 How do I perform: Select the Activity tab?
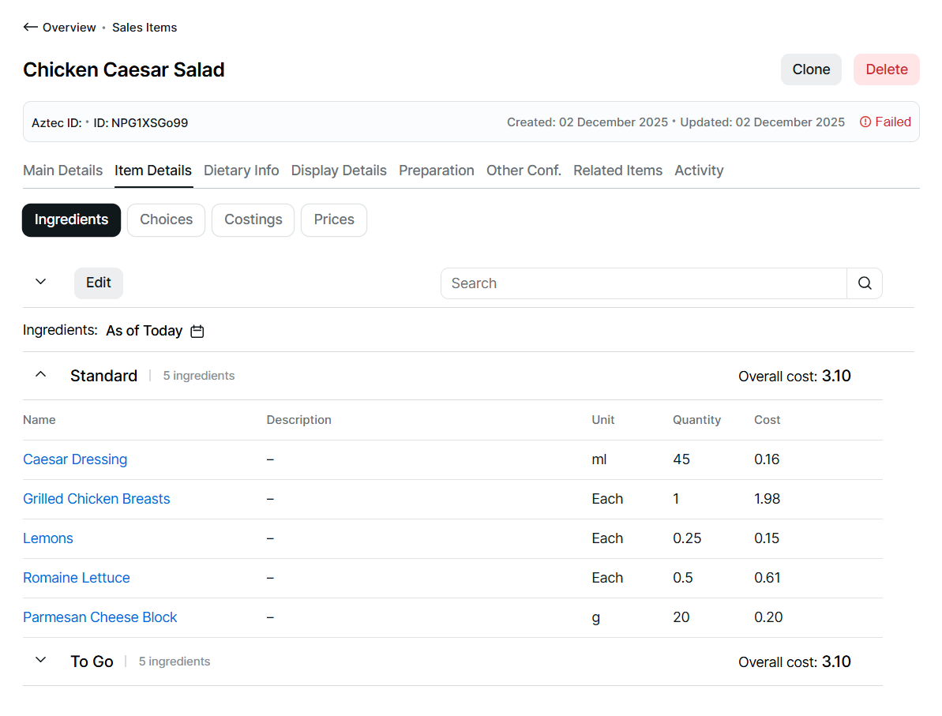coord(699,171)
